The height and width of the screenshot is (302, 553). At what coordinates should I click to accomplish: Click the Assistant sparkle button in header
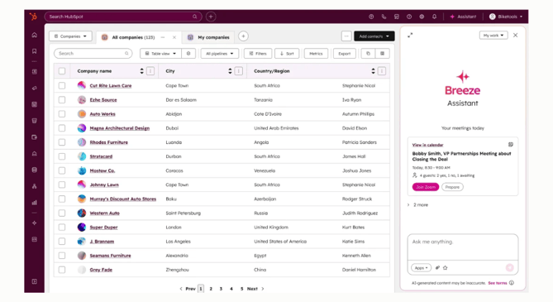463,17
